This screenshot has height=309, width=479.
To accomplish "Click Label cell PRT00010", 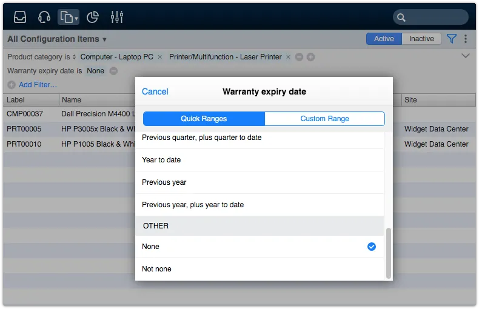I will 24,144.
